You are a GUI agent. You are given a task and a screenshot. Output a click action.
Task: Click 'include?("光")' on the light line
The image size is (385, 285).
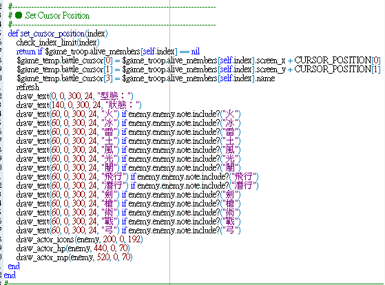216,158
